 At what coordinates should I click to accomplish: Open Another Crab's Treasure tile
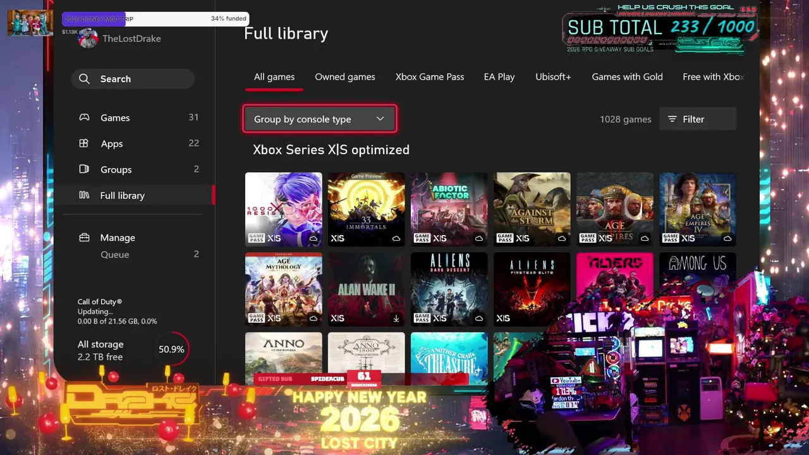pos(449,357)
